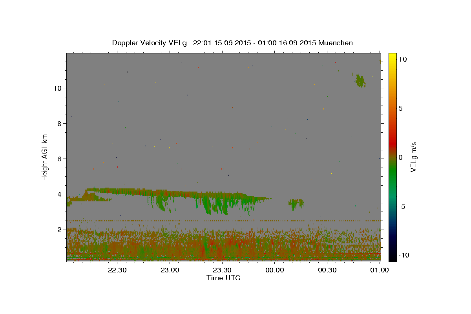The height and width of the screenshot is (314, 471).
Task: Click the height axis label 2
Action: (x=59, y=229)
